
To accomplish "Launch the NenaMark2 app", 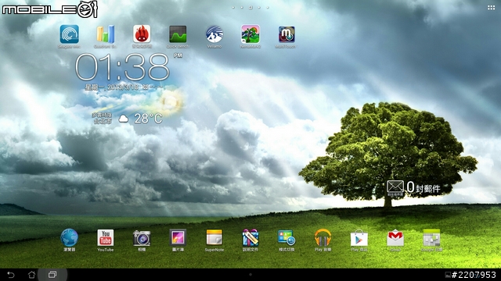I will pos(250,34).
